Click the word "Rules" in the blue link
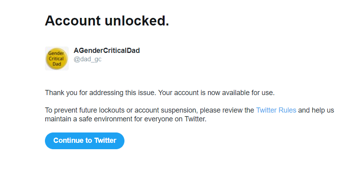The height and width of the screenshot is (185, 363). click(287, 110)
